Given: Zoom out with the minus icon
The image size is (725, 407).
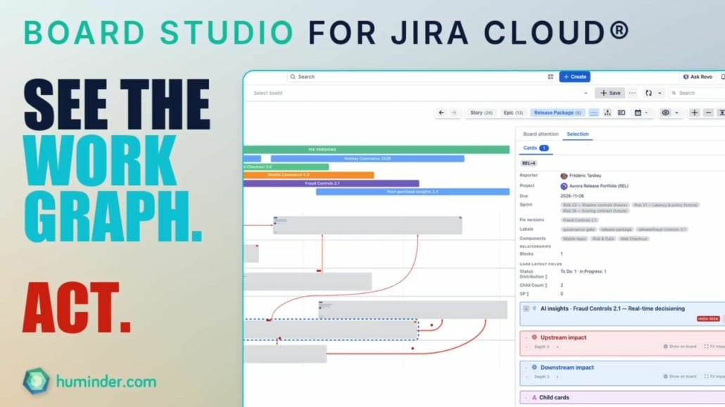Looking at the screenshot, I should pos(708,112).
